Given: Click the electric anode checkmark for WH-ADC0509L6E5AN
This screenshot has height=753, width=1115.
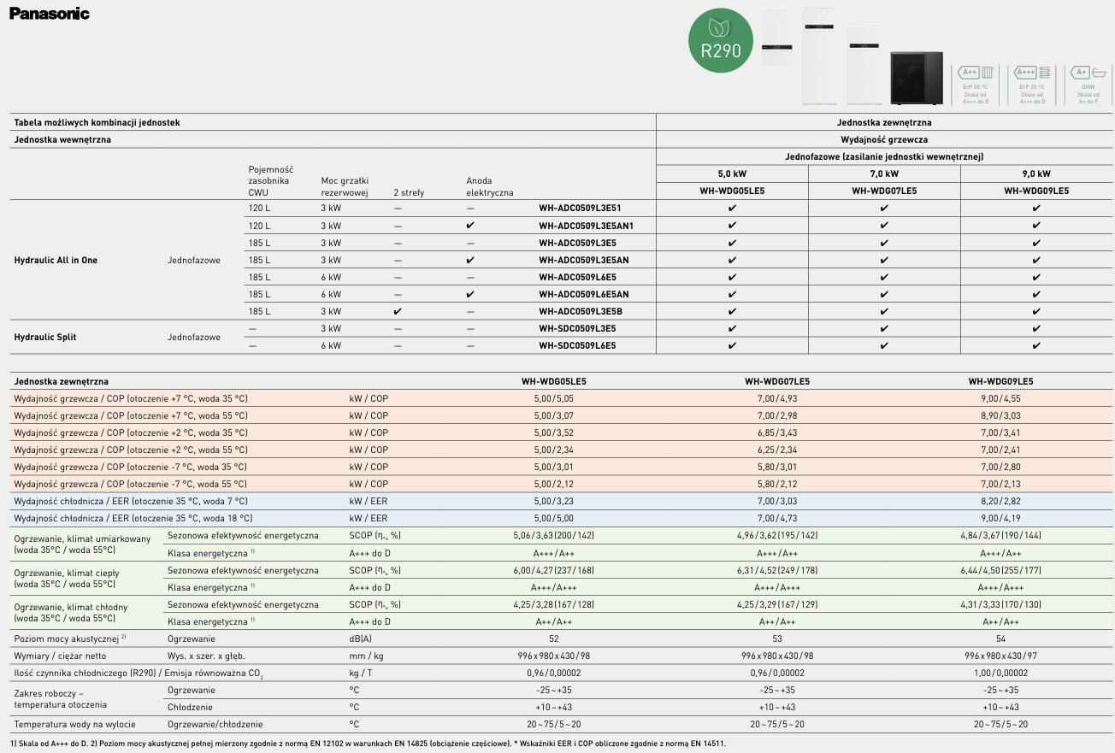Looking at the screenshot, I should [471, 294].
